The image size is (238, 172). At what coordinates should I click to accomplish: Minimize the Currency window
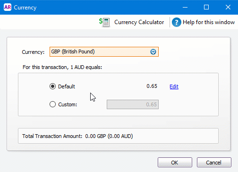click(x=185, y=7)
